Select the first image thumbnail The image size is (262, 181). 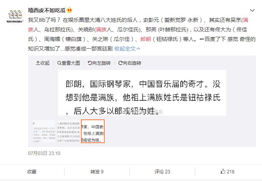coord(44,132)
